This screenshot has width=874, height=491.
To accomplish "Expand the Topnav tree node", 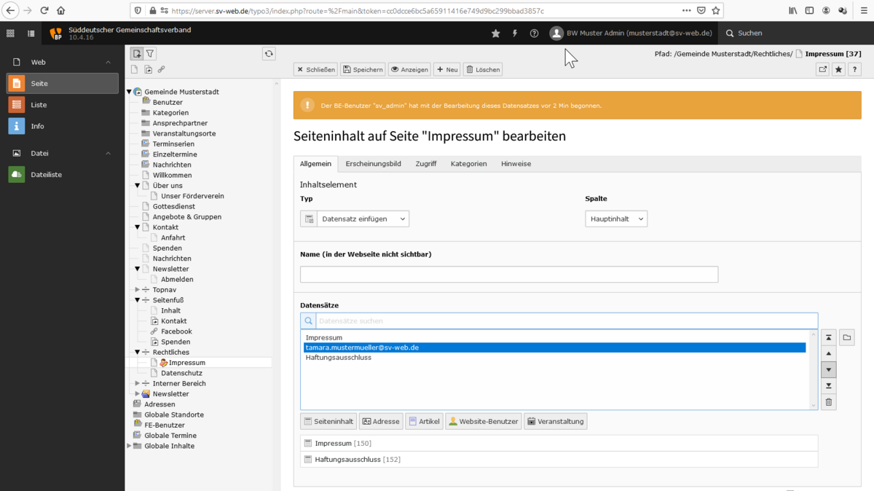I will [x=138, y=290].
